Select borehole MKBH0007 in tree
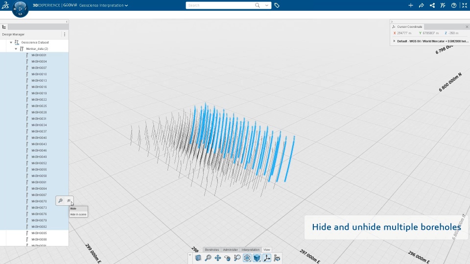Screen dimensions: 470x264 (39, 68)
